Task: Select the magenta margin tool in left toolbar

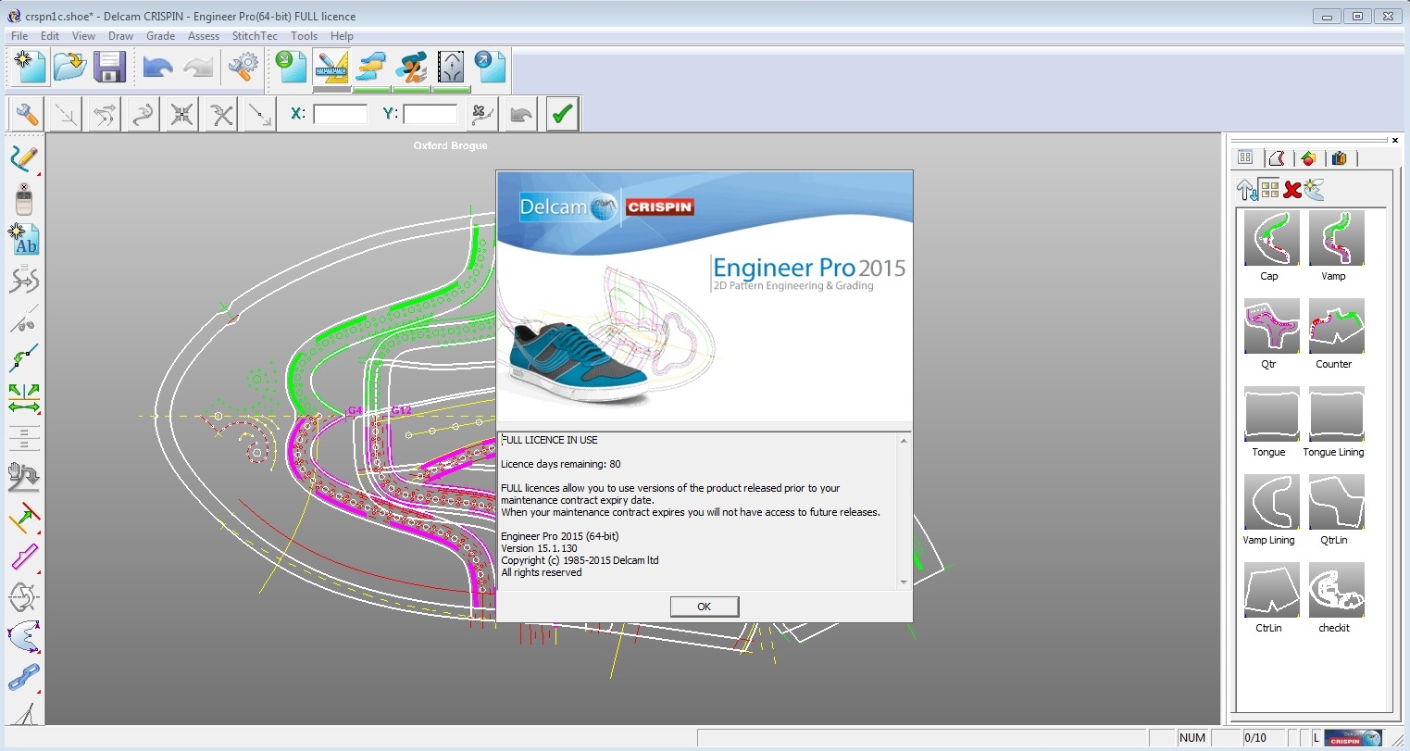Action: point(24,557)
